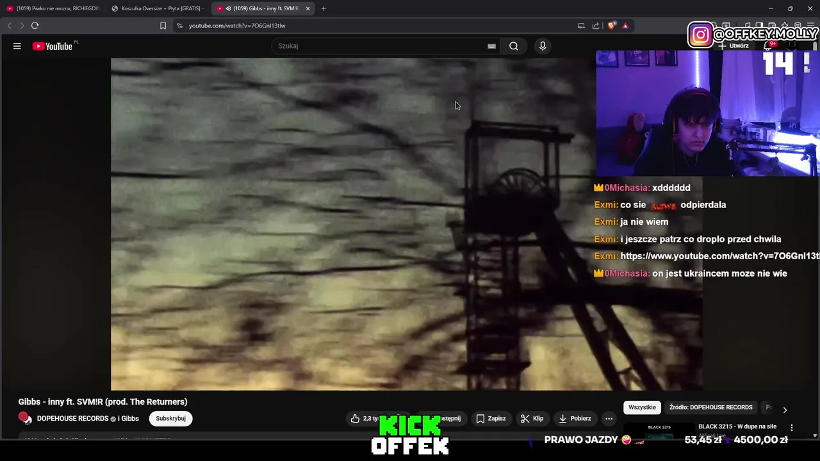This screenshot has height=461, width=820.
Task: Open YouTube notifications bell
Action: [768, 46]
